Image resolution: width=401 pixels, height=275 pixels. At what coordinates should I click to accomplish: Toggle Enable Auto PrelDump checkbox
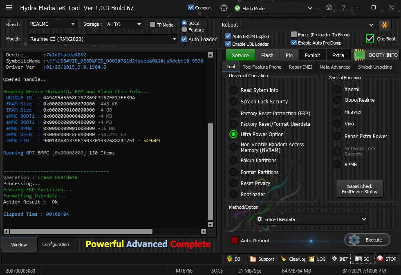pos(294,42)
